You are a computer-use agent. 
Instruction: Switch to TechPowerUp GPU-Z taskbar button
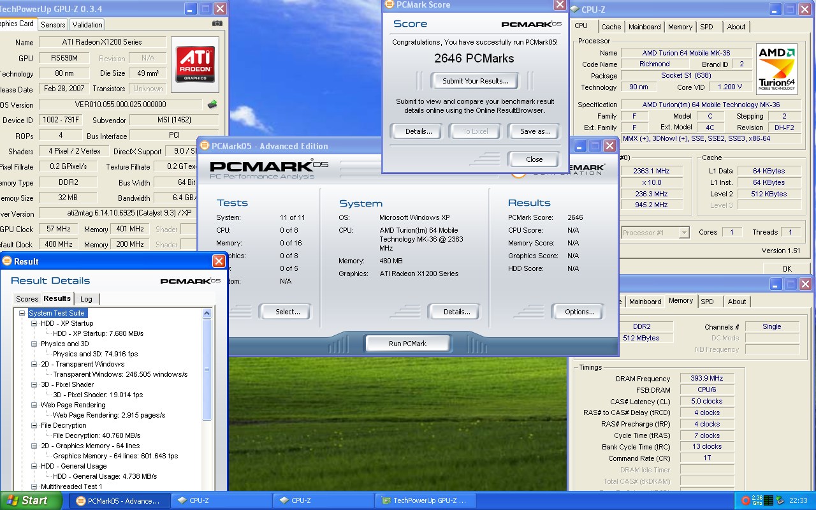click(425, 500)
